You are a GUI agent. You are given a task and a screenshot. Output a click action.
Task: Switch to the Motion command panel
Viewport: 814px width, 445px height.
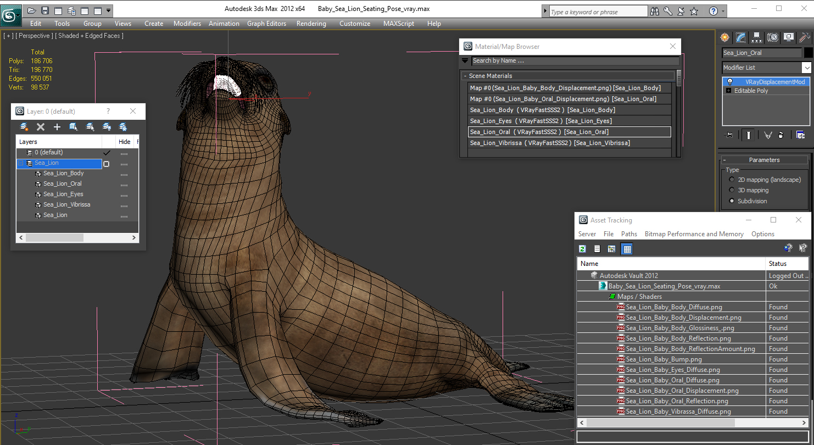pyautogui.click(x=773, y=37)
